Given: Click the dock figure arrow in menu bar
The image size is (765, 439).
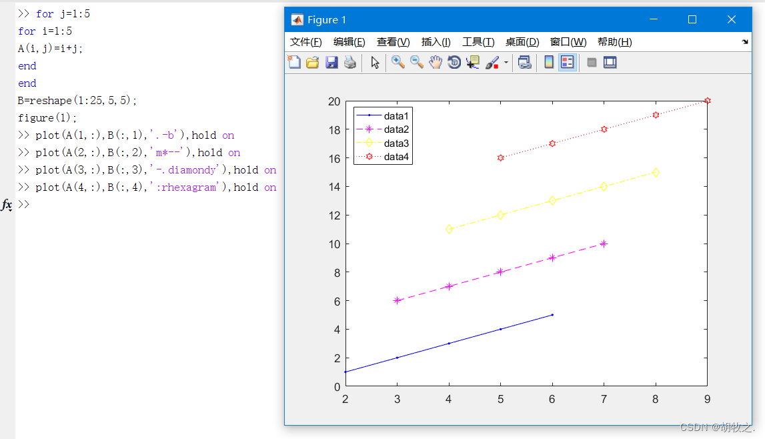Looking at the screenshot, I should 745,42.
